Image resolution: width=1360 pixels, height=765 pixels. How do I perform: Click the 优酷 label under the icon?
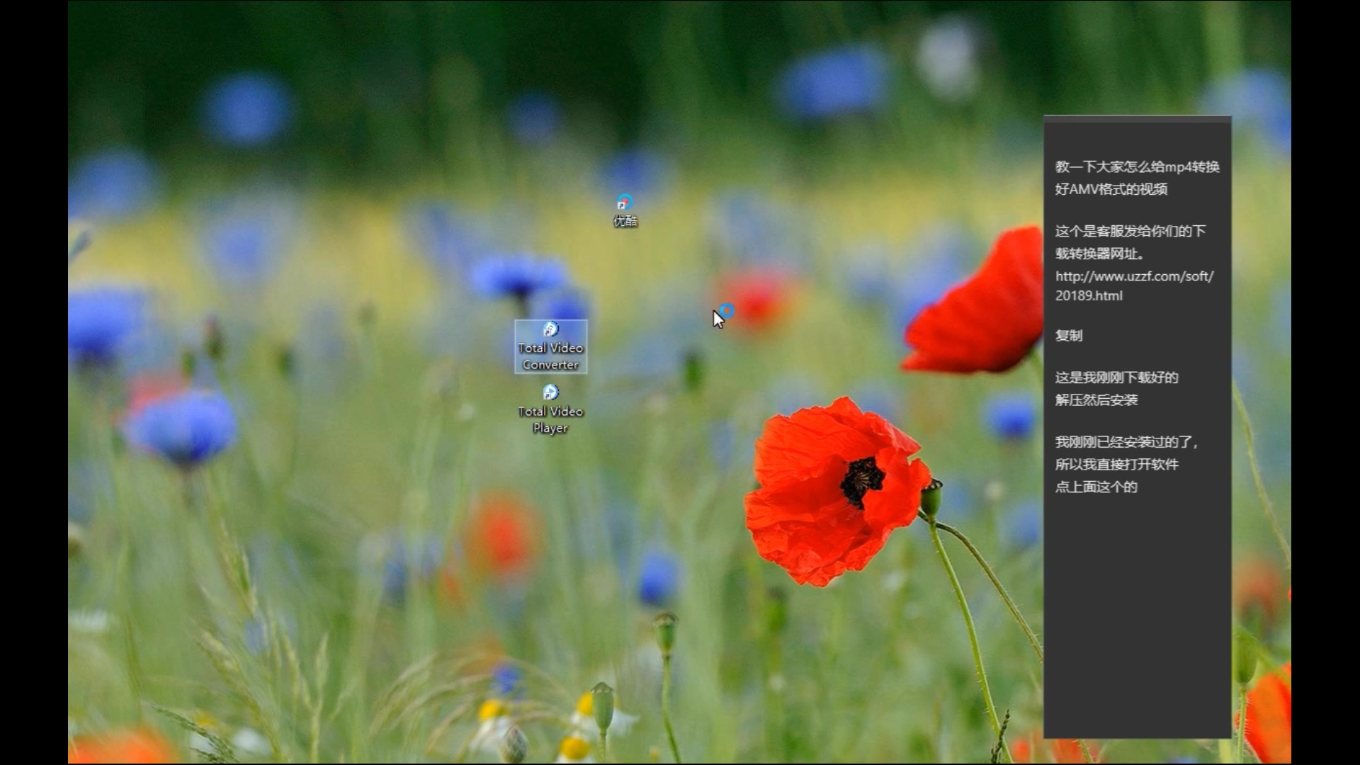625,222
